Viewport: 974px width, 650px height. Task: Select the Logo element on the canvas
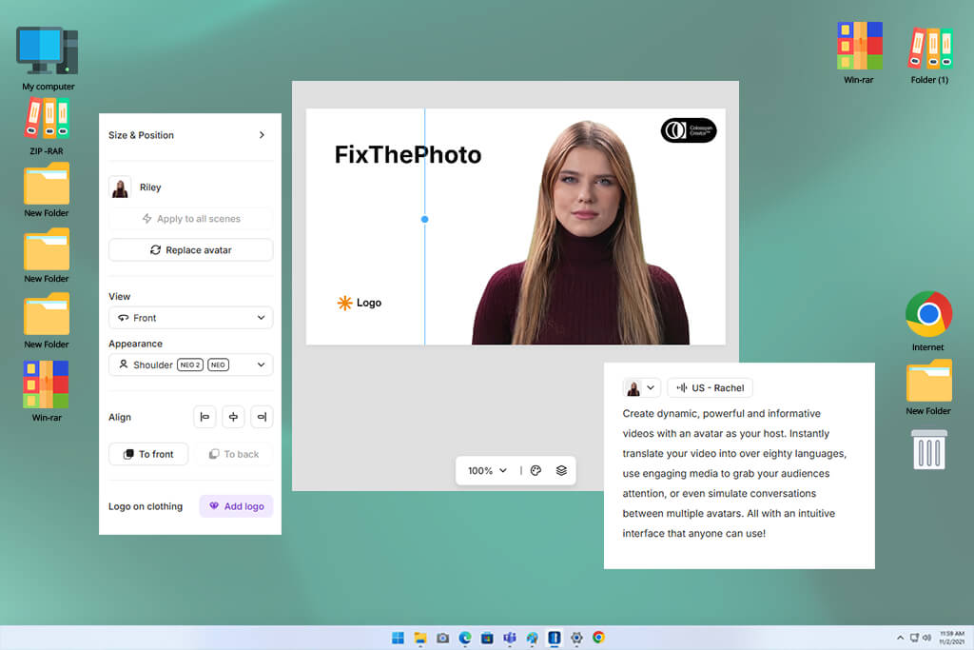pos(359,303)
